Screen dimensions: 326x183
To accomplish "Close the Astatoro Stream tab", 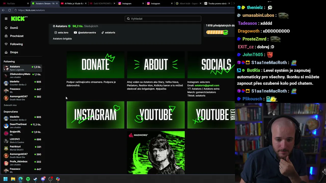I will (x=57, y=4).
